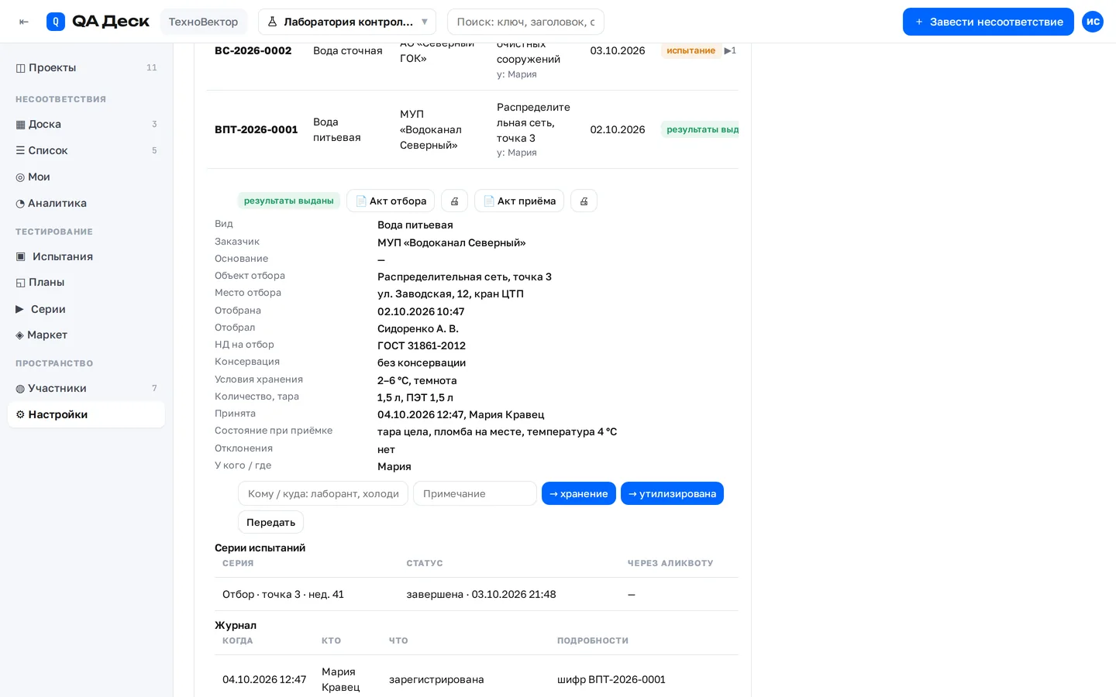Click the 02.10.2026 10:47 sampling time
This screenshot has width=1116, height=697.
[x=421, y=312]
